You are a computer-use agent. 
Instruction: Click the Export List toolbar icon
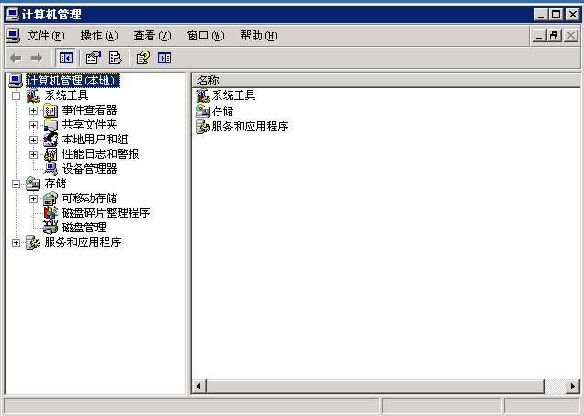[116, 58]
